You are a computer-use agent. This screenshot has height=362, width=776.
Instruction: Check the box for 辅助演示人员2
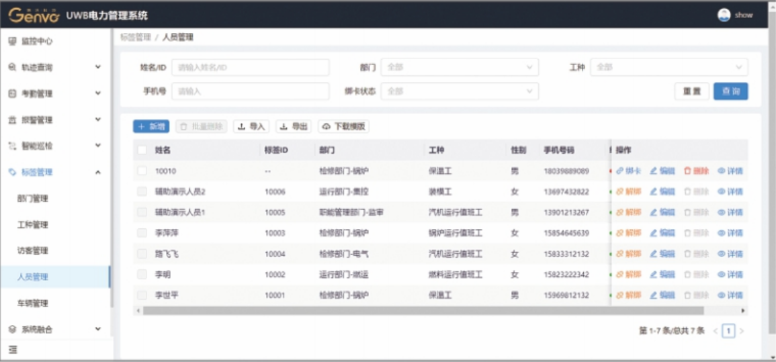[x=142, y=192]
